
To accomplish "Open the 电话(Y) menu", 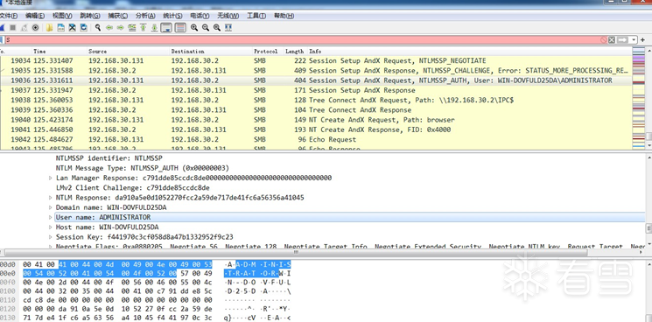I will (200, 16).
